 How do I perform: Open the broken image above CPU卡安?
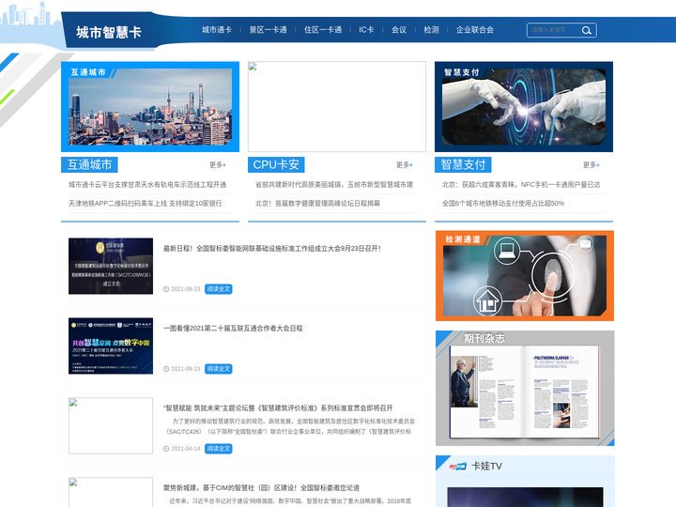click(x=337, y=106)
